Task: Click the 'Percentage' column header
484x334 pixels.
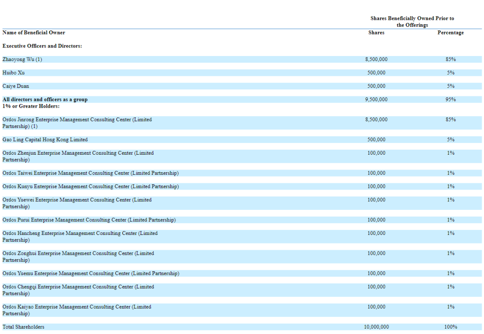Action: click(450, 33)
